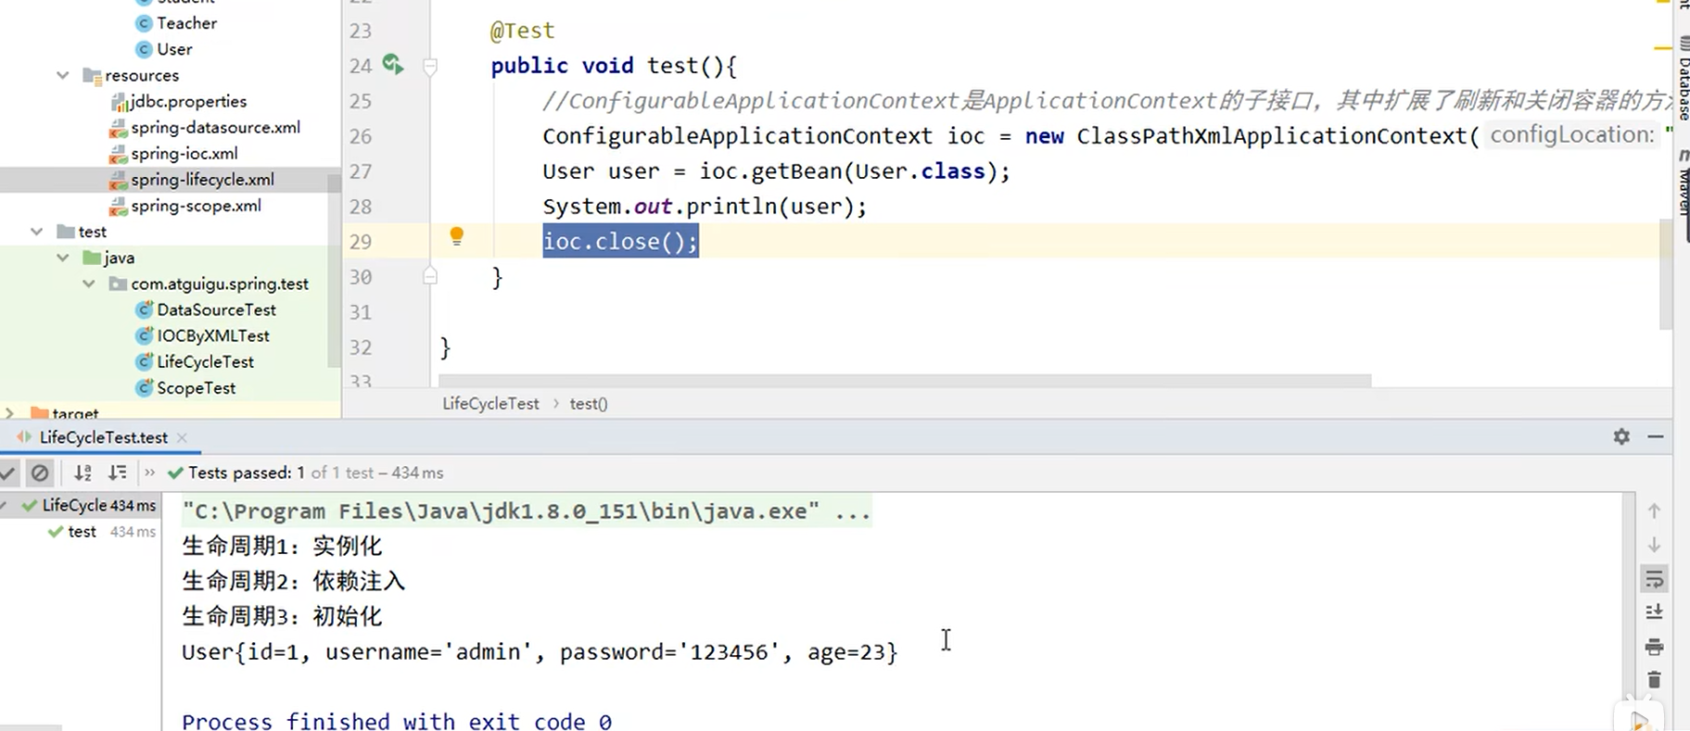
Task: Click System.out.println(user) line
Action: [x=705, y=207]
